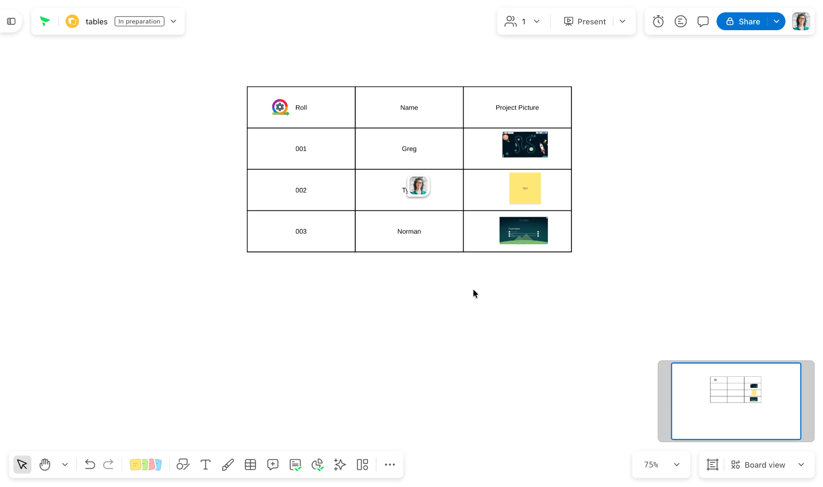Select the Project Picture header cell
The image size is (823, 487).
[517, 107]
